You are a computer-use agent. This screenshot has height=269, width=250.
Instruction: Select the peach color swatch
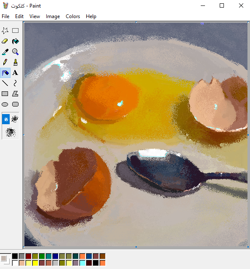tap(22, 263)
